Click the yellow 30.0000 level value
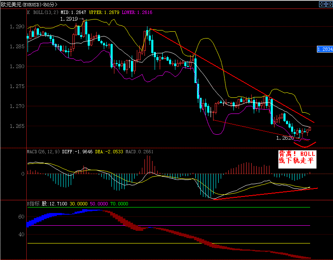Image resolution: width=333 pixels, height=260 pixels. click(79, 204)
